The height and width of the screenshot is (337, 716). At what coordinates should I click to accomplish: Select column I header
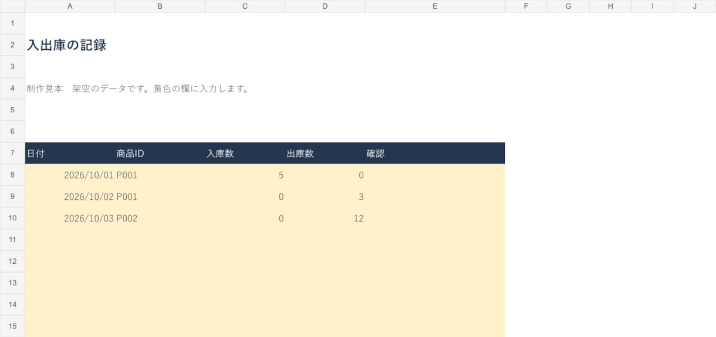(653, 6)
